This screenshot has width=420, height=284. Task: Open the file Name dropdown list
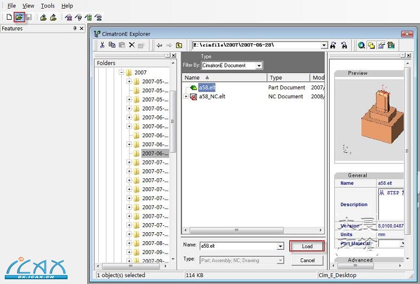pos(280,246)
